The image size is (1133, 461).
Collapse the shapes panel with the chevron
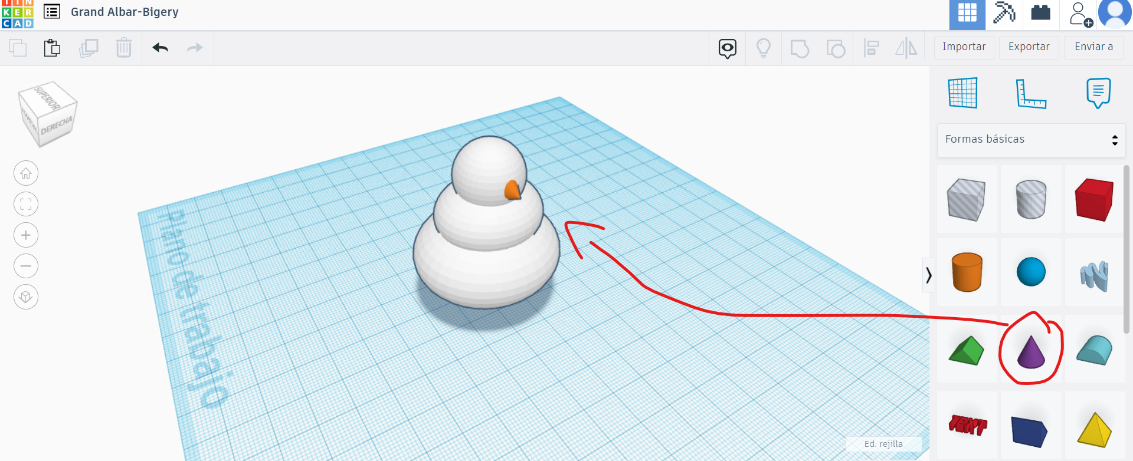pyautogui.click(x=929, y=275)
